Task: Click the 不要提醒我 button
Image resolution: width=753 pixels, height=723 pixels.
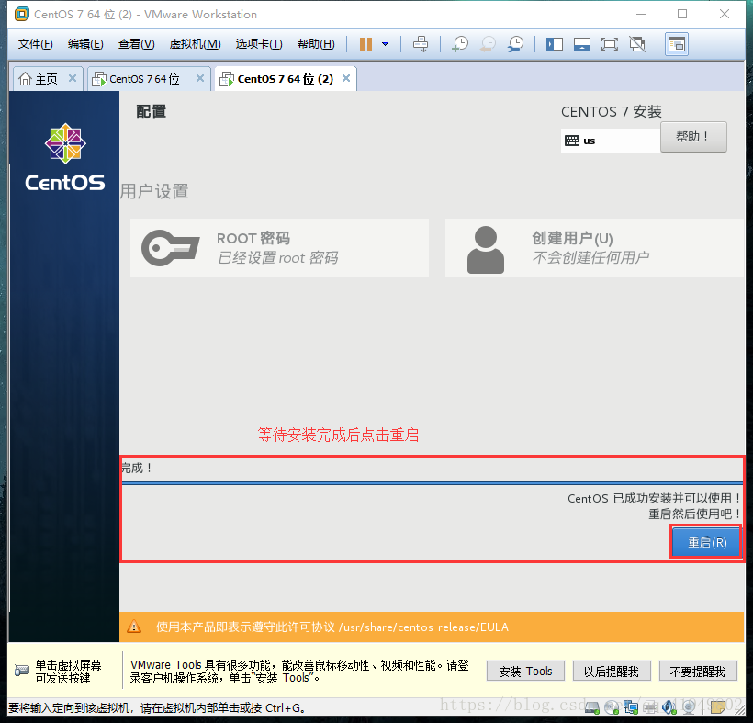Action: coord(698,672)
